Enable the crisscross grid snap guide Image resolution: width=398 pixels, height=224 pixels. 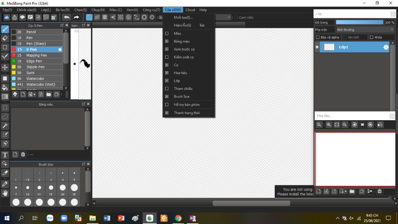pos(105,17)
